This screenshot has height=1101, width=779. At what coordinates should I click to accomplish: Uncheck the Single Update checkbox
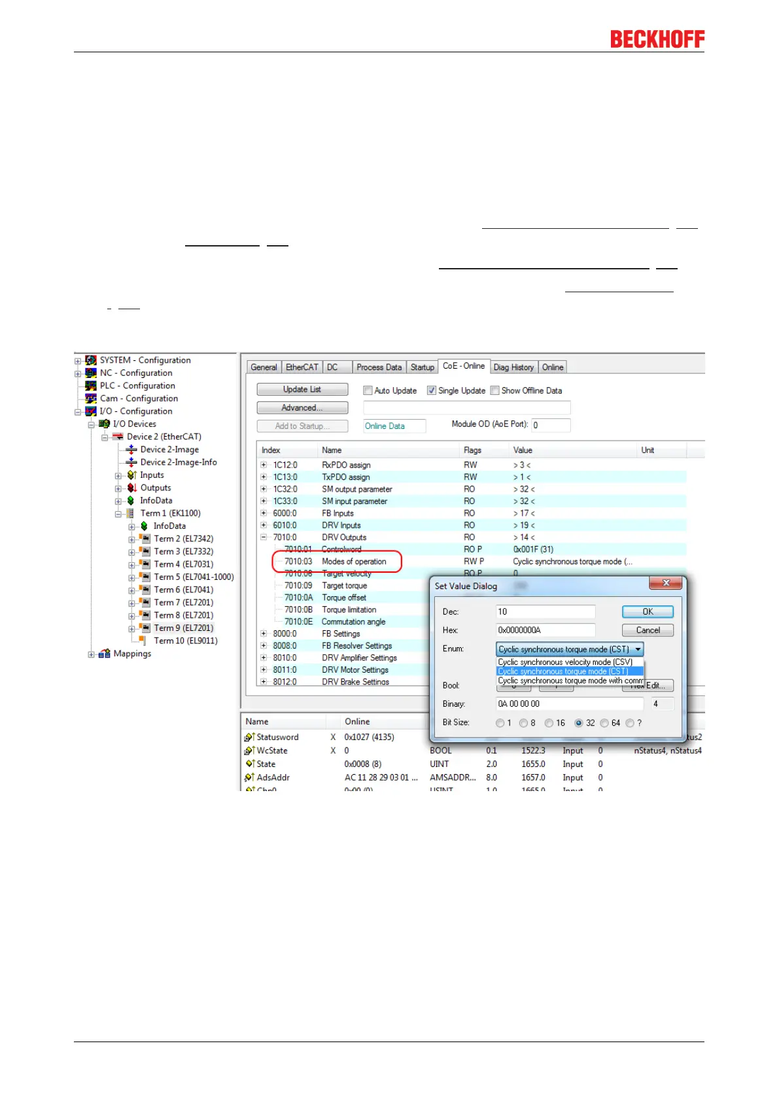[432, 391]
